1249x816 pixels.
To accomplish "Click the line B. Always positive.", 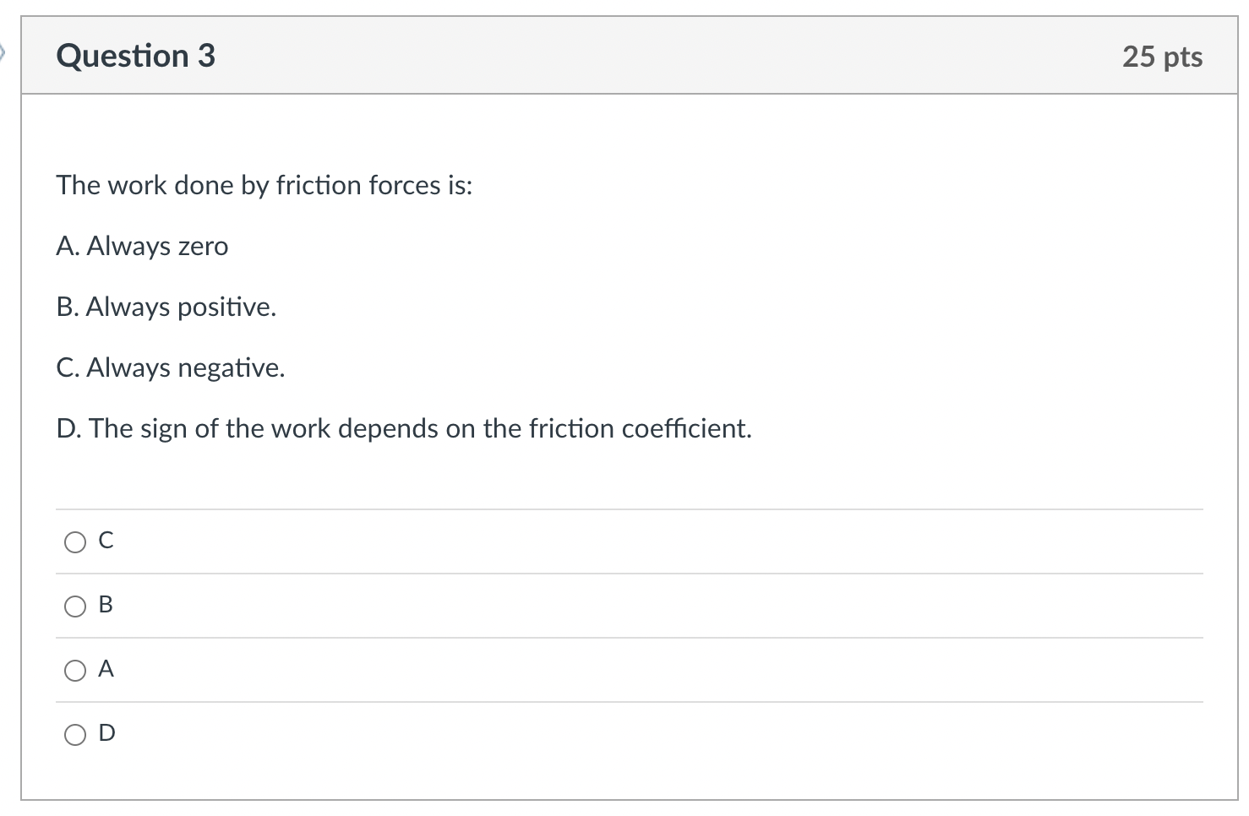I will 166,307.
